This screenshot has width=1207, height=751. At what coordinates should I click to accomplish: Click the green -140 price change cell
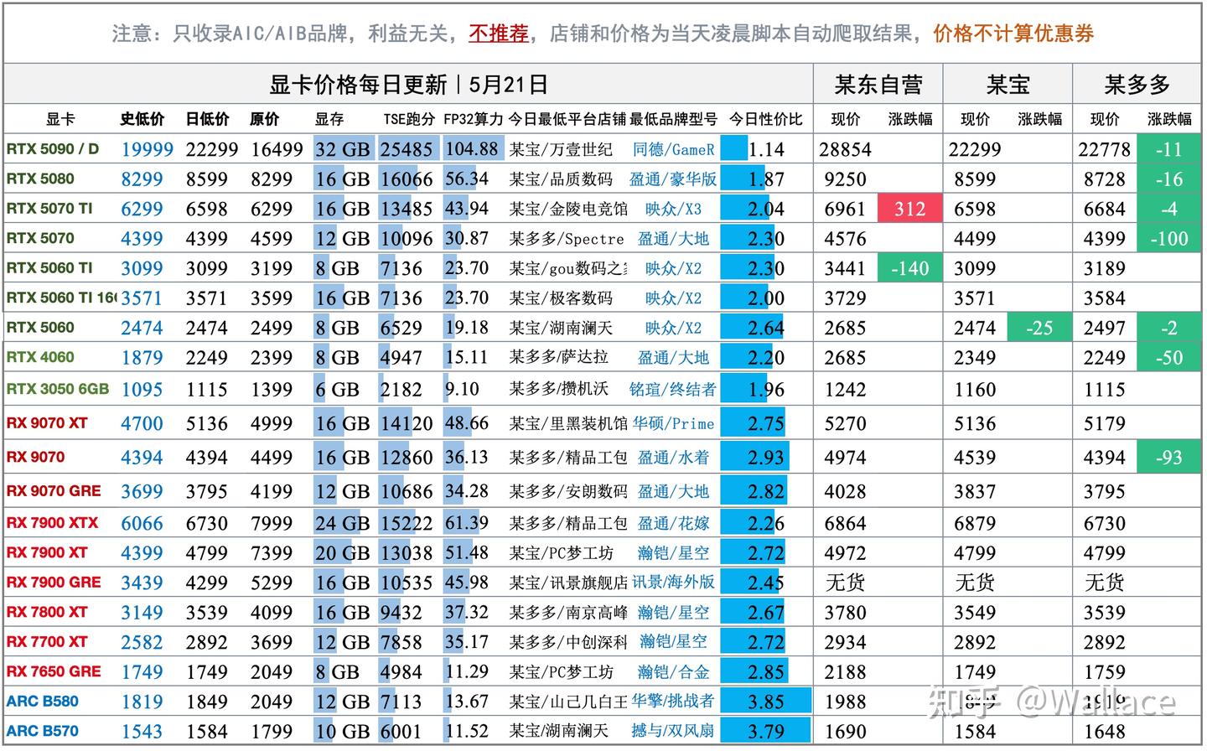910,268
